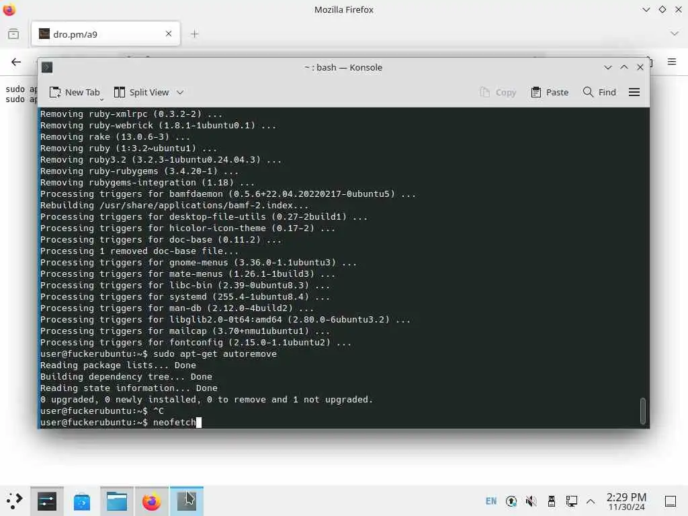Image resolution: width=688 pixels, height=516 pixels.
Task: Open the network connections tray icon
Action: [x=571, y=501]
